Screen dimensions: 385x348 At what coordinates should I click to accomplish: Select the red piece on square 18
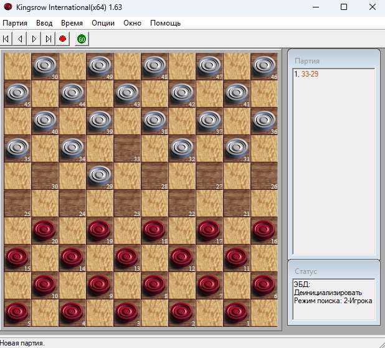click(154, 230)
